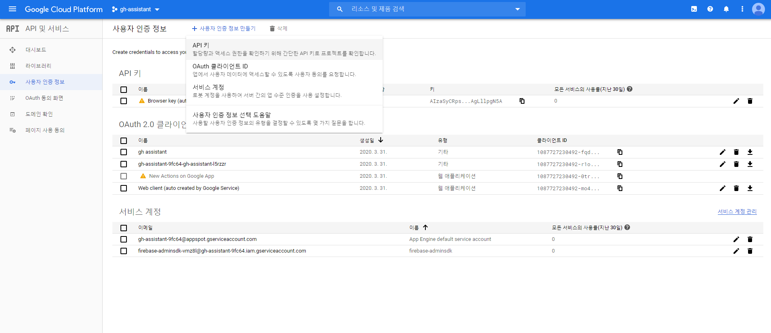
Task: Open the hamburger navigation menu
Action: pyautogui.click(x=12, y=9)
